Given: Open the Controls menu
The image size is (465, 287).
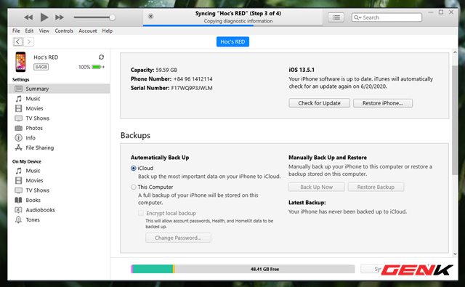Looking at the screenshot, I should (x=64, y=31).
